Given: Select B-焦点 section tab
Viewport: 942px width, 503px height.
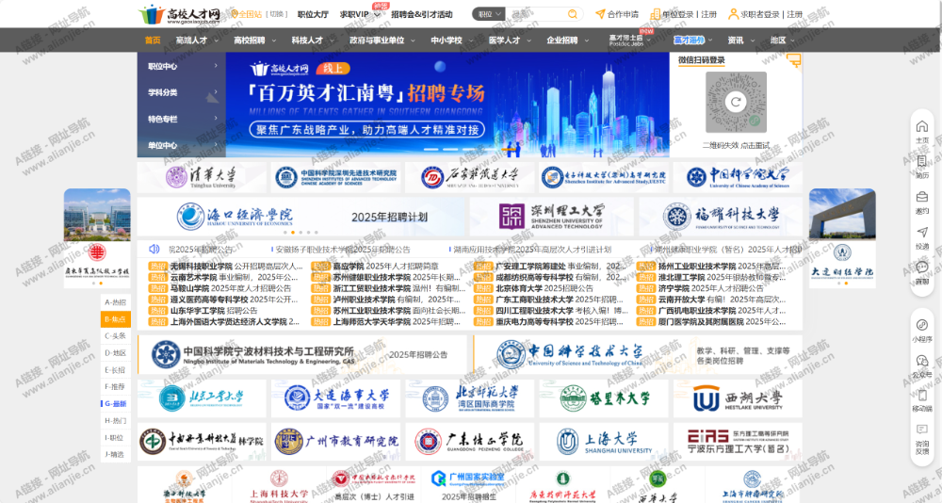Looking at the screenshot, I should [115, 319].
